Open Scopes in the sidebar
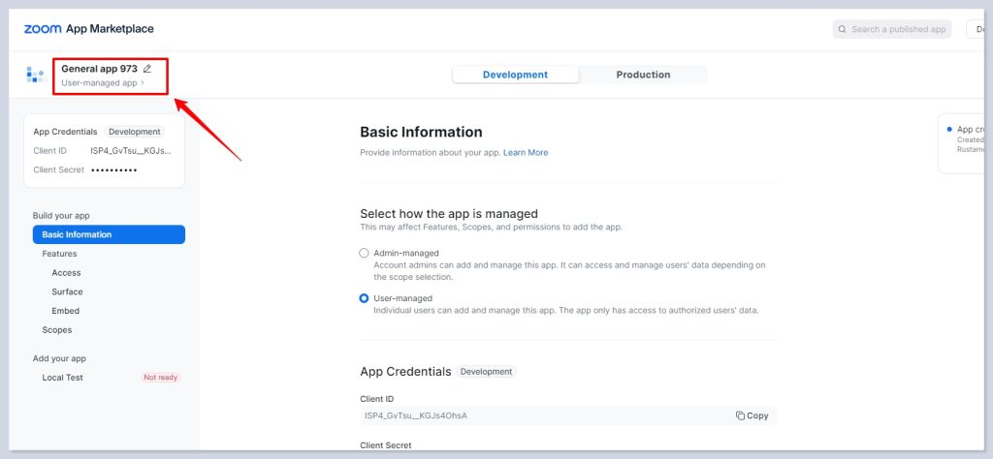This screenshot has height=459, width=993. click(x=56, y=330)
